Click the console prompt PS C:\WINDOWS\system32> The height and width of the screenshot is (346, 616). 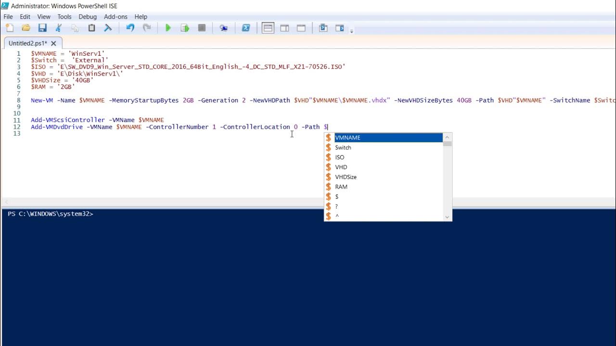coord(51,214)
